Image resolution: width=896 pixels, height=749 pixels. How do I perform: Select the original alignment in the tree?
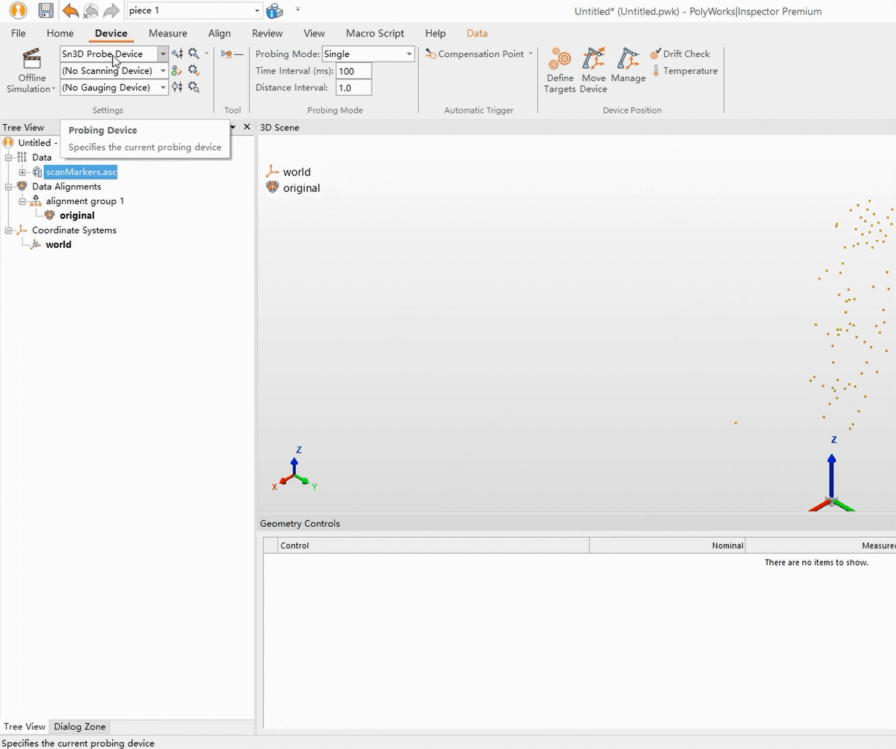(x=77, y=215)
